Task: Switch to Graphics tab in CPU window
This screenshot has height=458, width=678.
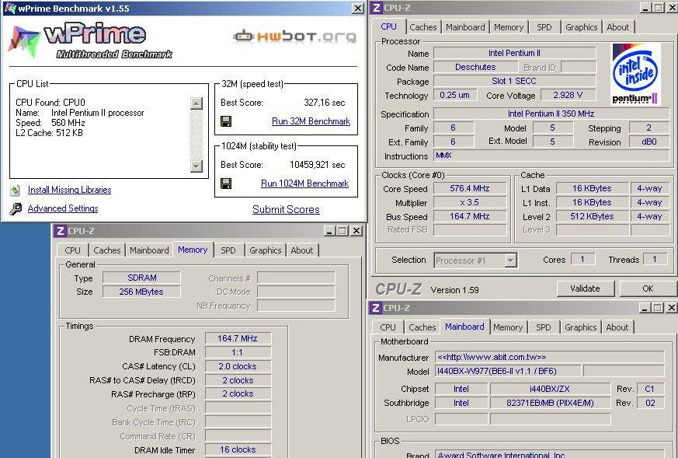Action: point(581,27)
